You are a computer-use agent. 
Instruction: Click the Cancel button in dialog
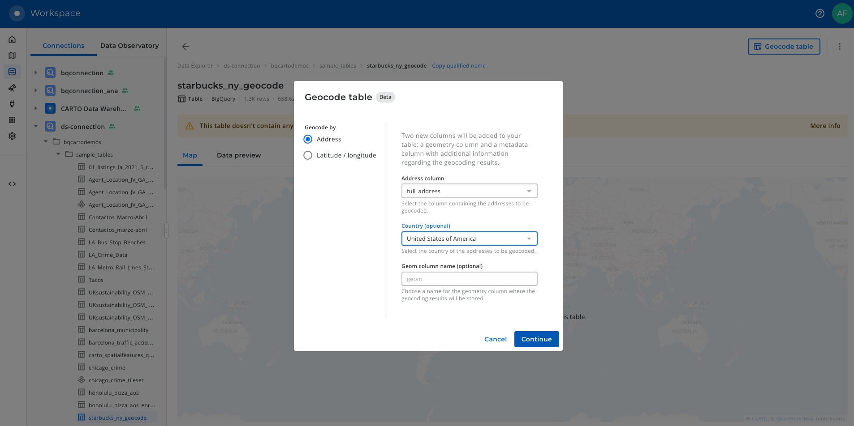(x=495, y=339)
